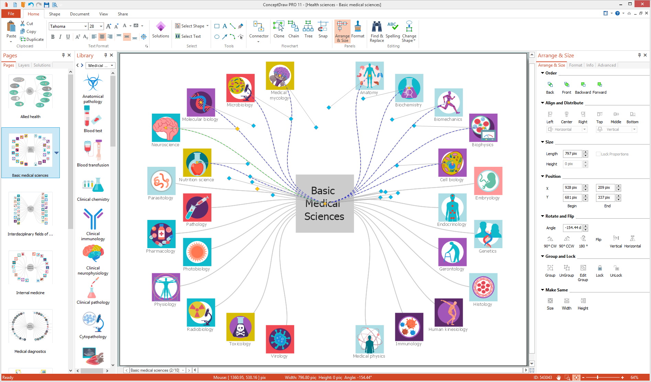The image size is (651, 382).
Task: Toggle underline text formatting
Action: [x=68, y=37]
